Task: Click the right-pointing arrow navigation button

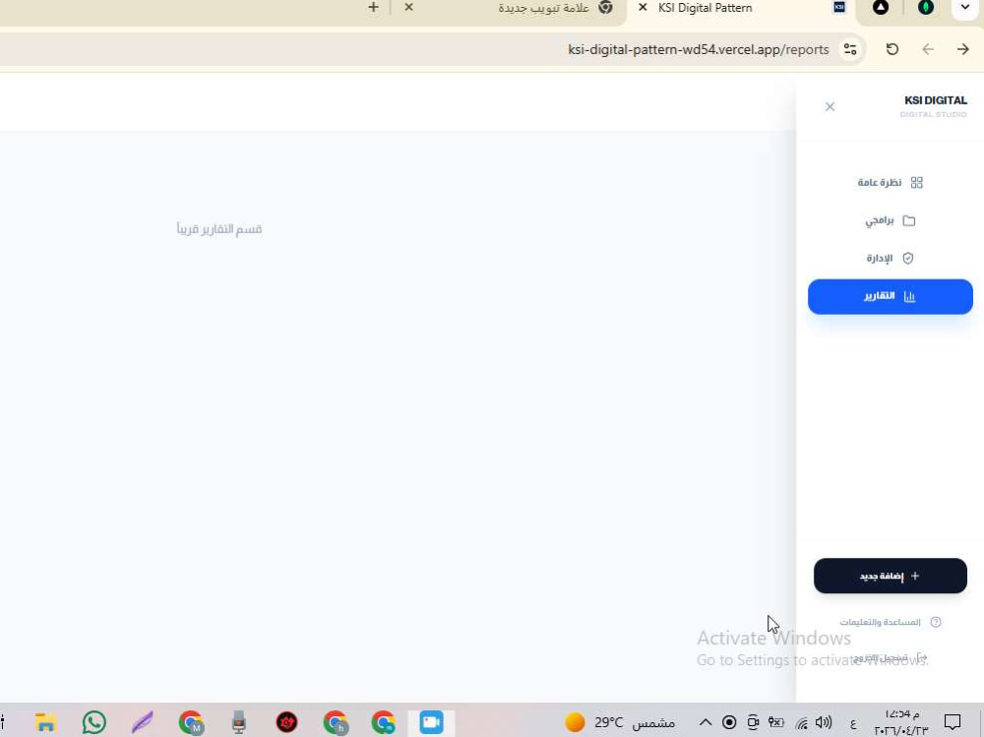Action: coord(962,49)
